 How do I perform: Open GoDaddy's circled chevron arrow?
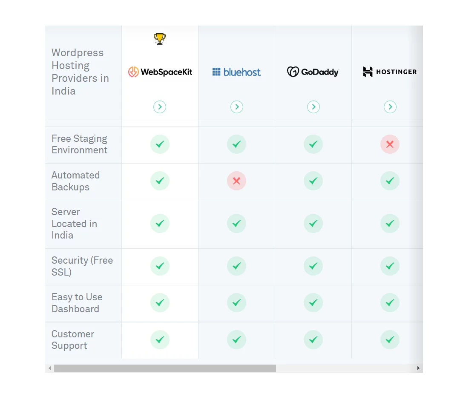tap(313, 107)
